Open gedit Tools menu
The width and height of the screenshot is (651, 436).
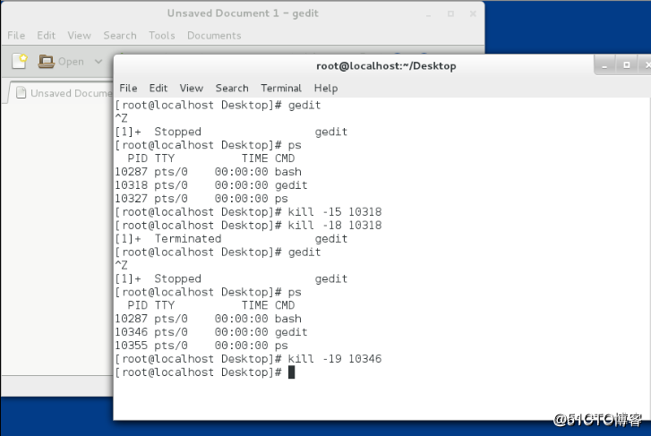pos(162,35)
